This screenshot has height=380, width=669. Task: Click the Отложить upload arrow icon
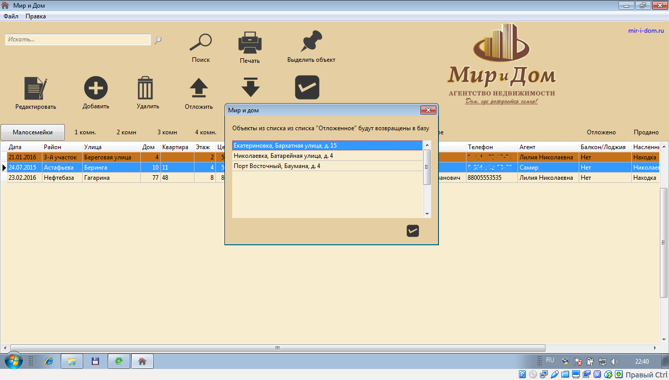point(199,88)
